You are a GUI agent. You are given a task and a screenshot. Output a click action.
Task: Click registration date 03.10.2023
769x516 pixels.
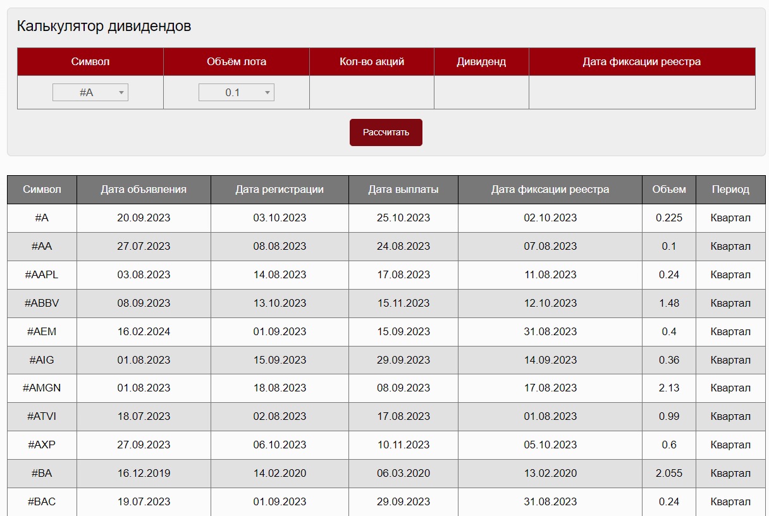280,218
